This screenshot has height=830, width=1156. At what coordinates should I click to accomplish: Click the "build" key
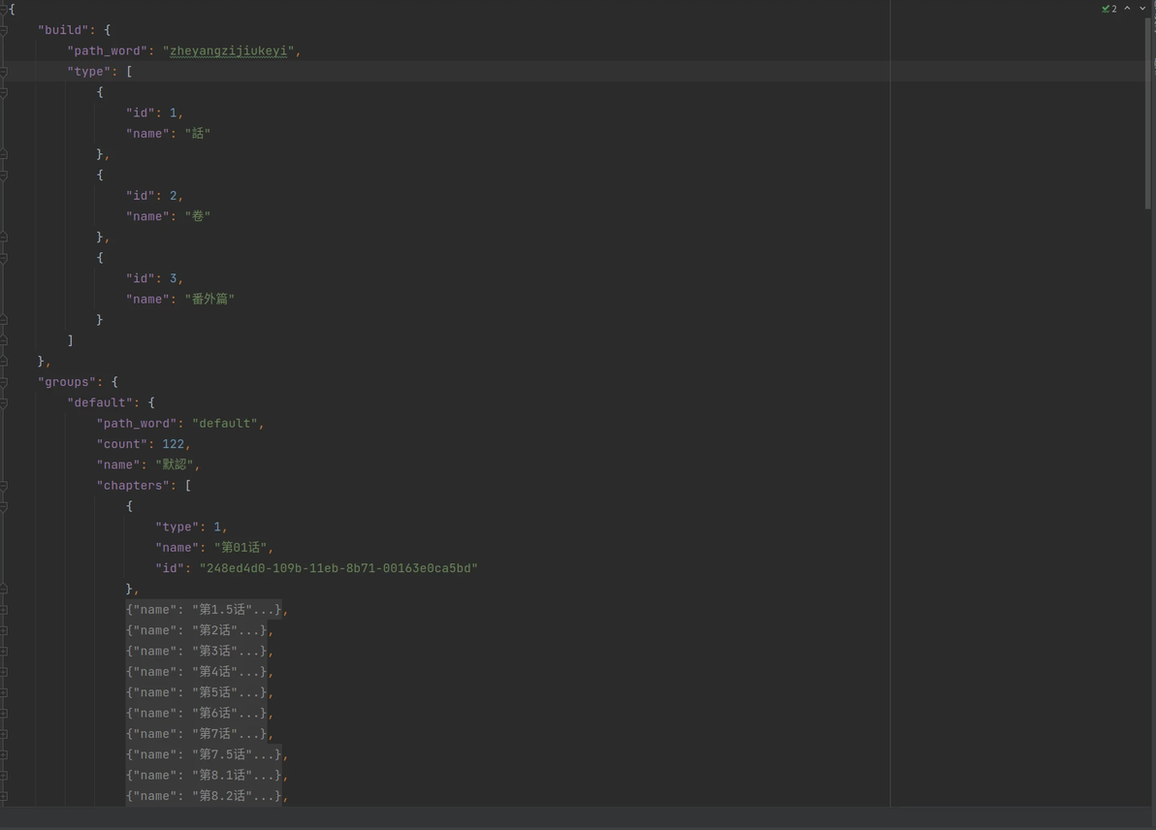click(63, 30)
